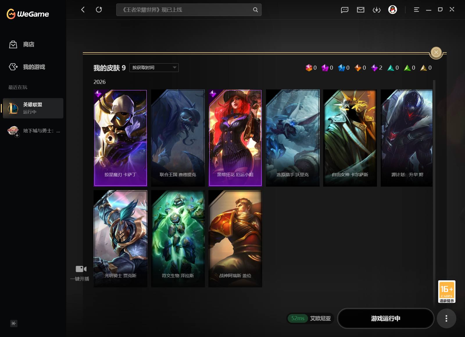465x337 pixels.
Task: Click the green triangle gem icon
Action: 407,68
